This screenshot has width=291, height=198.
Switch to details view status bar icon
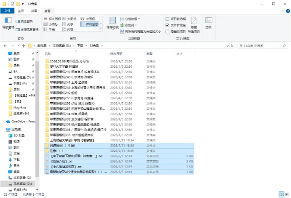pyautogui.click(x=282, y=194)
